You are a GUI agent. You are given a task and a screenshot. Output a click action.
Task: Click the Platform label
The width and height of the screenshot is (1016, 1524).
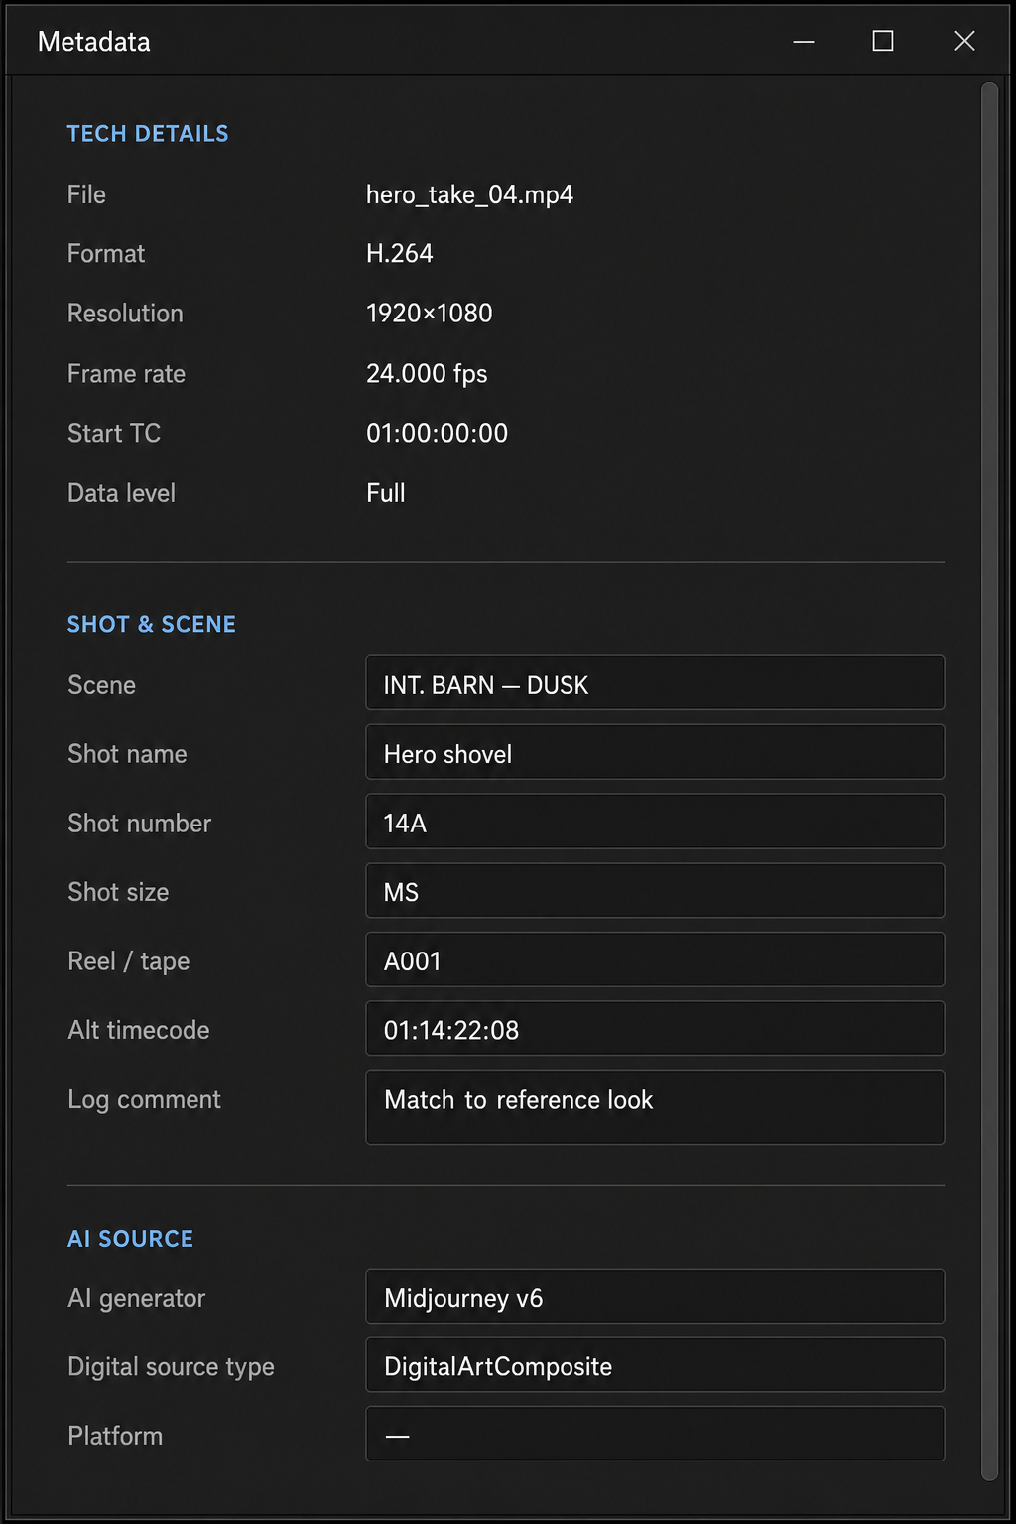coord(114,1436)
